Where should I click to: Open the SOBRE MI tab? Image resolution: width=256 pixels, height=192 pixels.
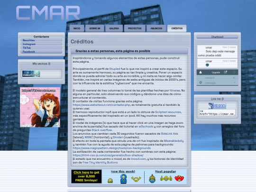(95, 28)
